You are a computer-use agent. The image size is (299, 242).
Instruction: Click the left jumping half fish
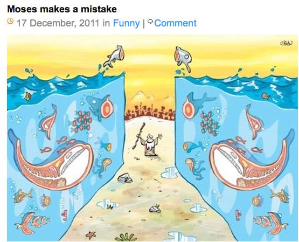click(x=114, y=56)
